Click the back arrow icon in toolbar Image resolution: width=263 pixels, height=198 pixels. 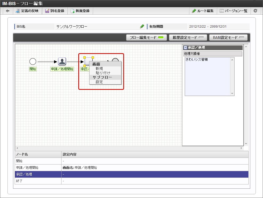click(7, 11)
